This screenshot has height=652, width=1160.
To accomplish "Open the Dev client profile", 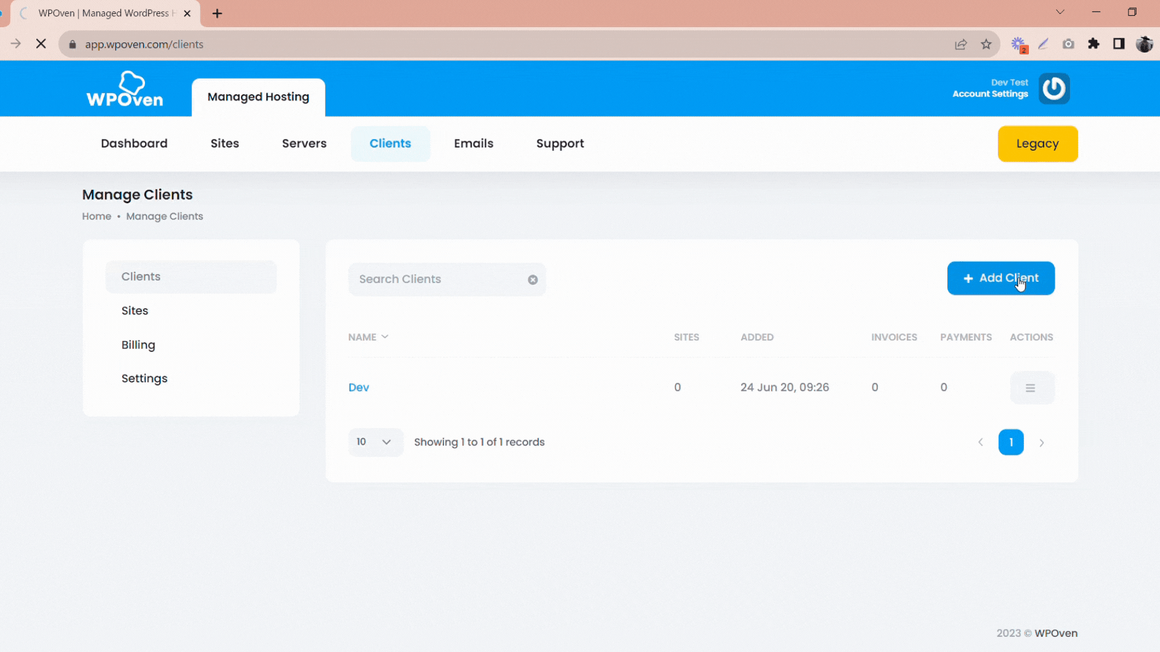I will (359, 387).
